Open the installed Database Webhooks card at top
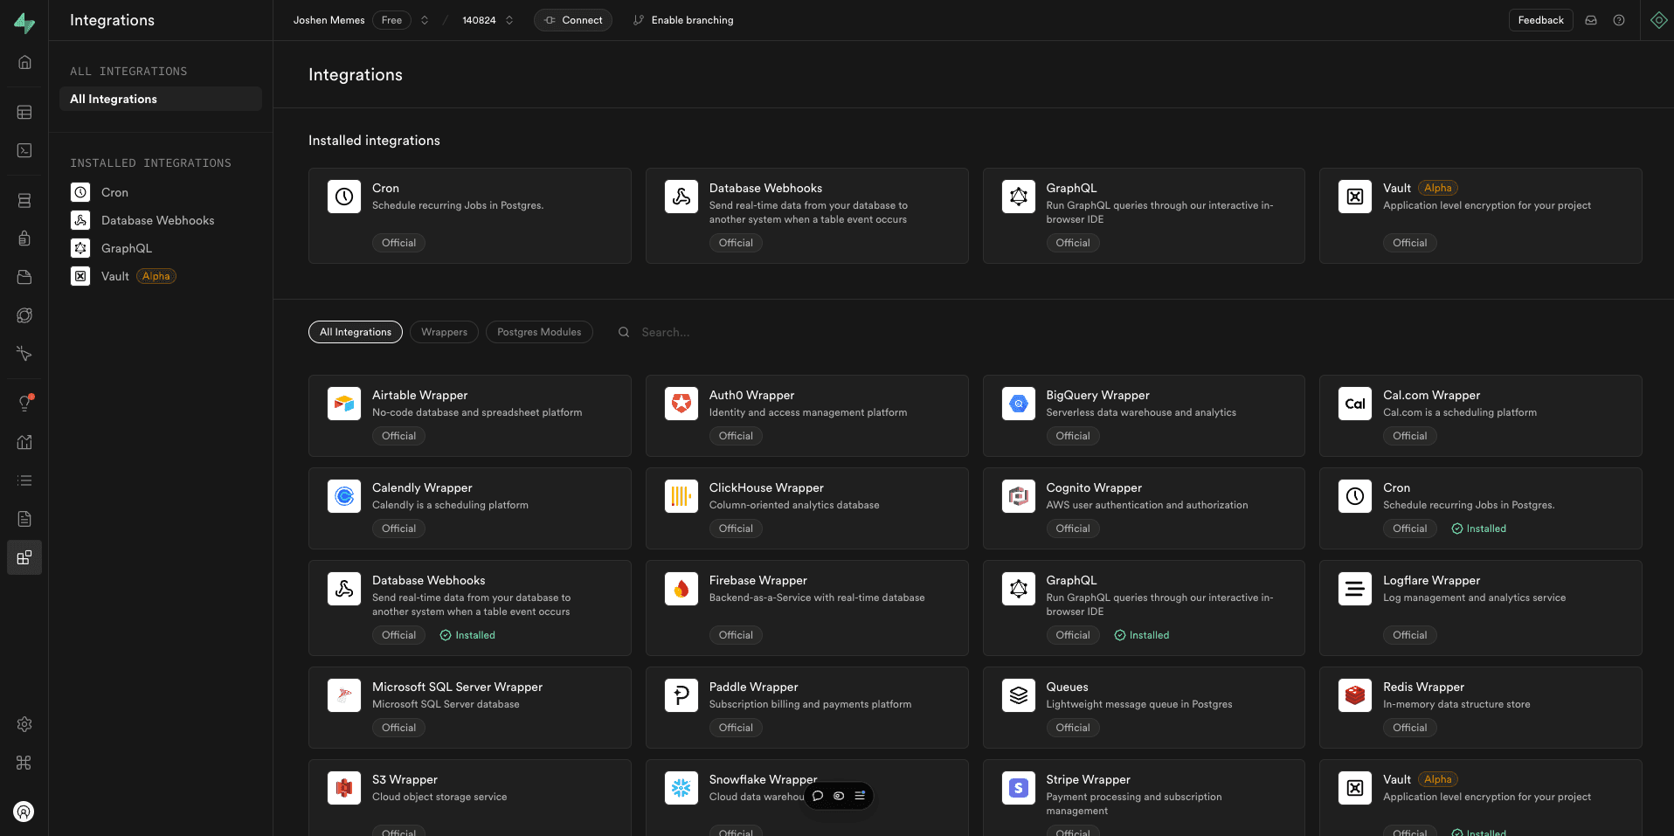The image size is (1674, 836). click(807, 216)
